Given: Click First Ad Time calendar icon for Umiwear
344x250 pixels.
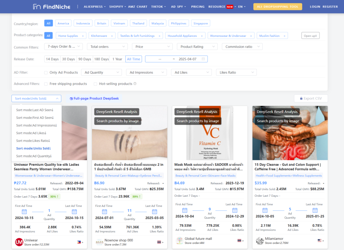Looking at the screenshot, I should (x=24, y=211).
